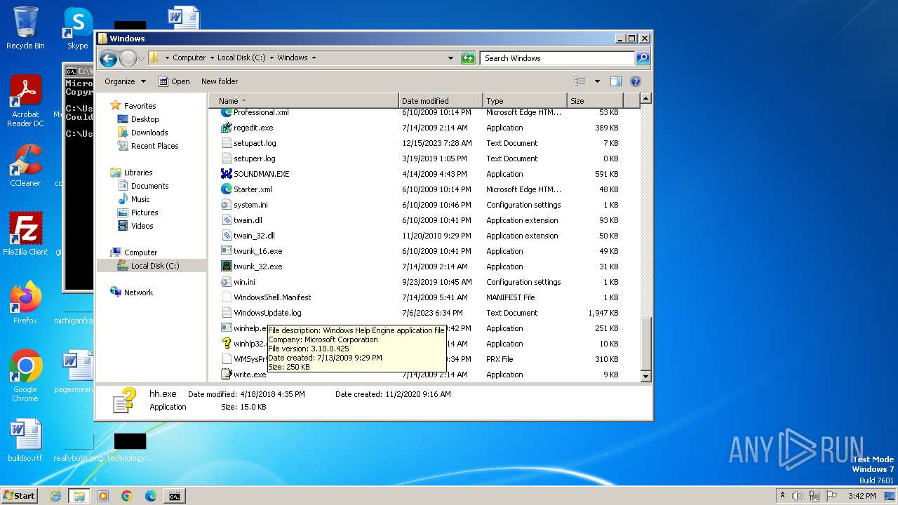Expand the Windows breadcrumb arrow

tap(314, 58)
